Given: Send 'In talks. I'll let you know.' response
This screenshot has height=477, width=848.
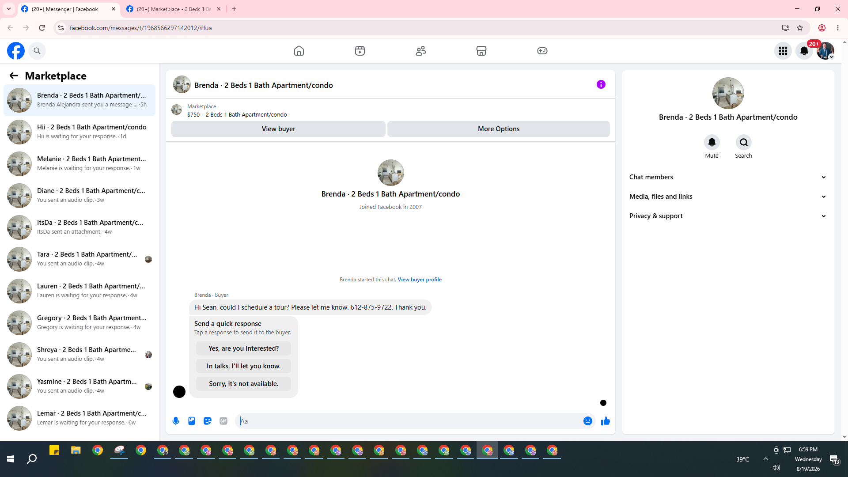Looking at the screenshot, I should 243,366.
